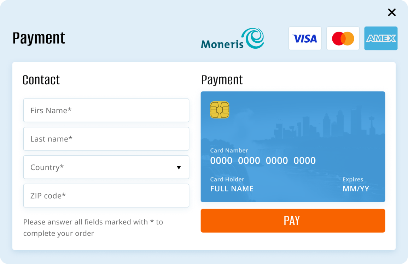Screen dimensions: 408x264
Task: Click the Expires label on card
Action: click(352, 180)
